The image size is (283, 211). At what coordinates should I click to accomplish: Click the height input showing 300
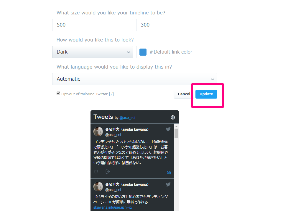click(177, 25)
